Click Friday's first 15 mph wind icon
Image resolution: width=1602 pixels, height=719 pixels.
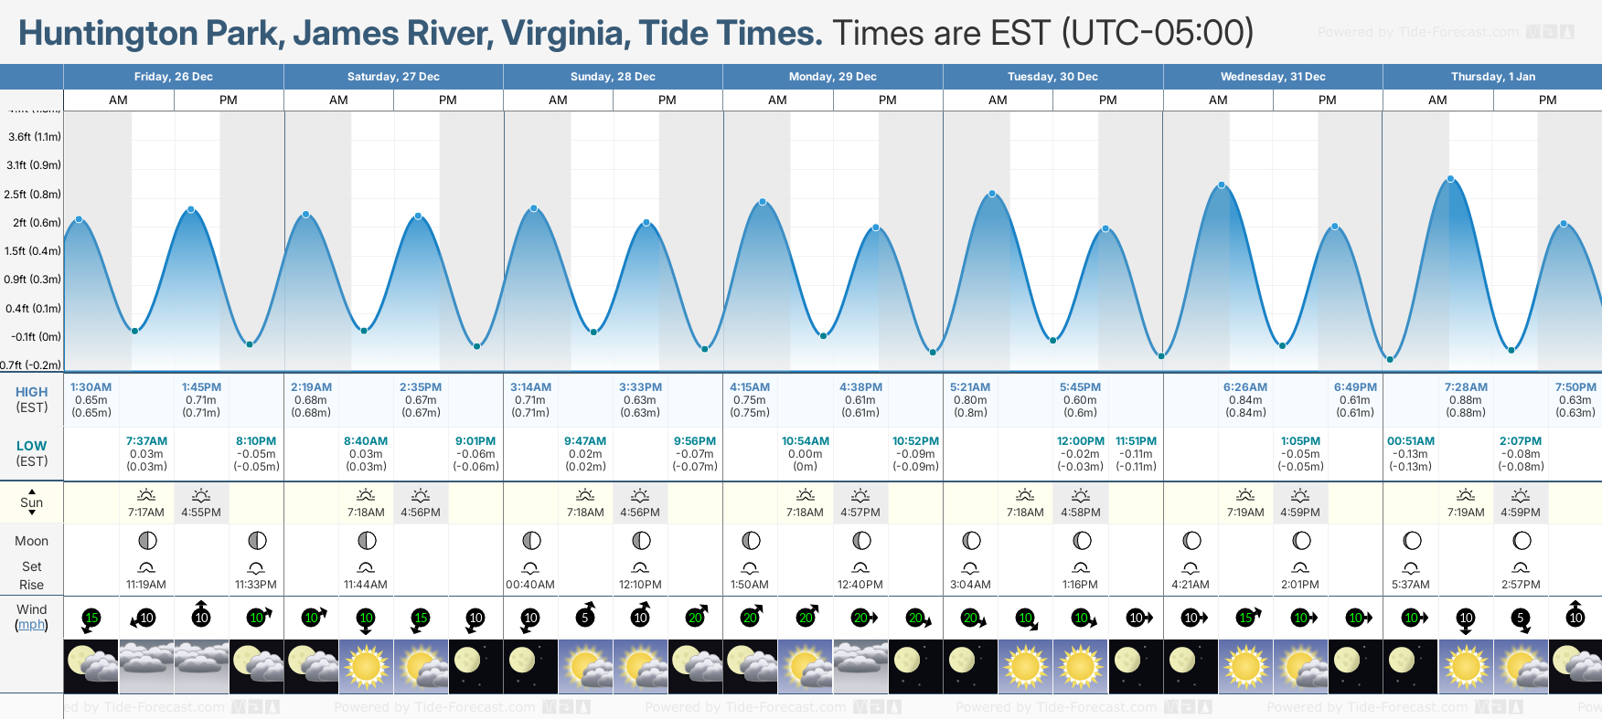(x=91, y=618)
